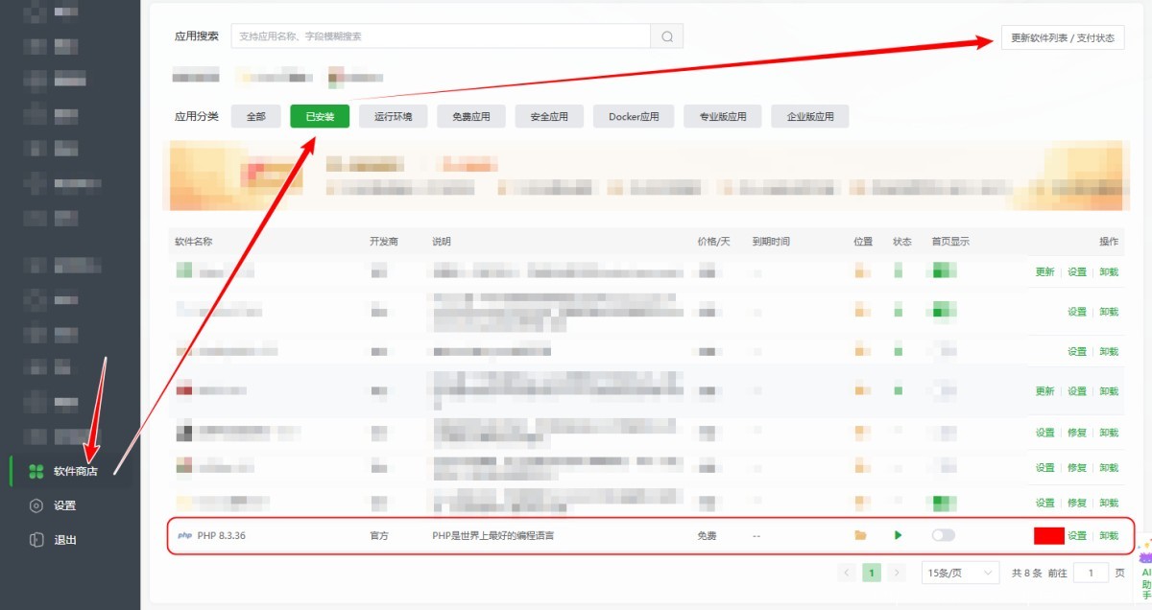
Task: Click 卸载 for PHP 8.3.36
Action: tap(1109, 535)
